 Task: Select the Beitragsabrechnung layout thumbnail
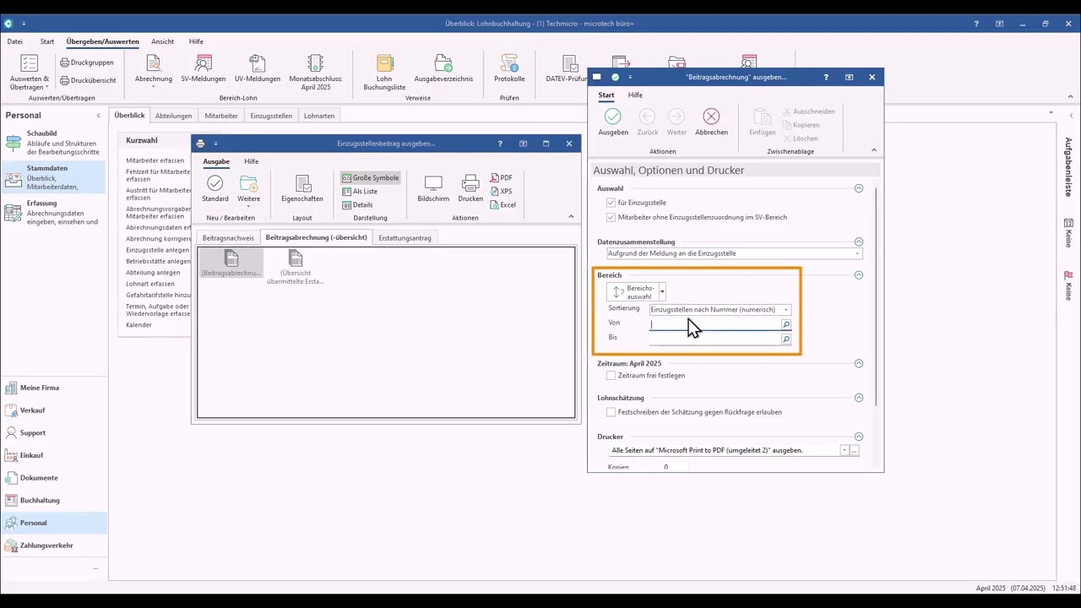[x=231, y=263]
